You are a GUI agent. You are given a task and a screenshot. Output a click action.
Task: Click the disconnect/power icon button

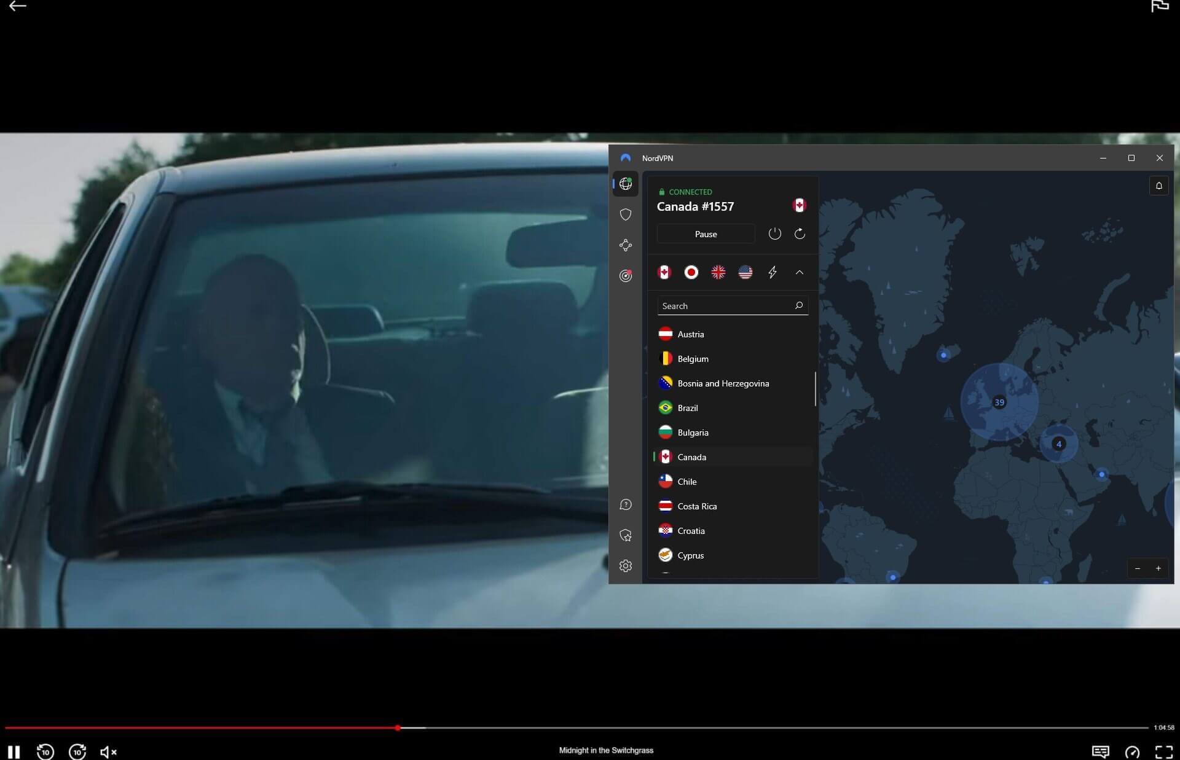773,233
